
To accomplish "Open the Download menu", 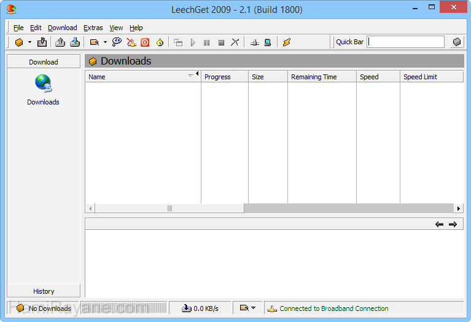I will point(63,28).
